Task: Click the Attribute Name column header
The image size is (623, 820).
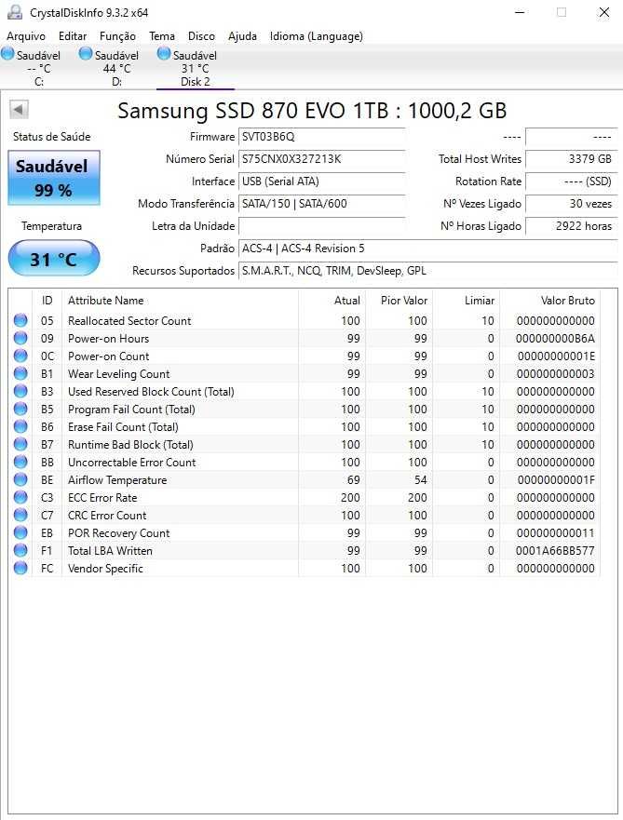Action: [180, 301]
